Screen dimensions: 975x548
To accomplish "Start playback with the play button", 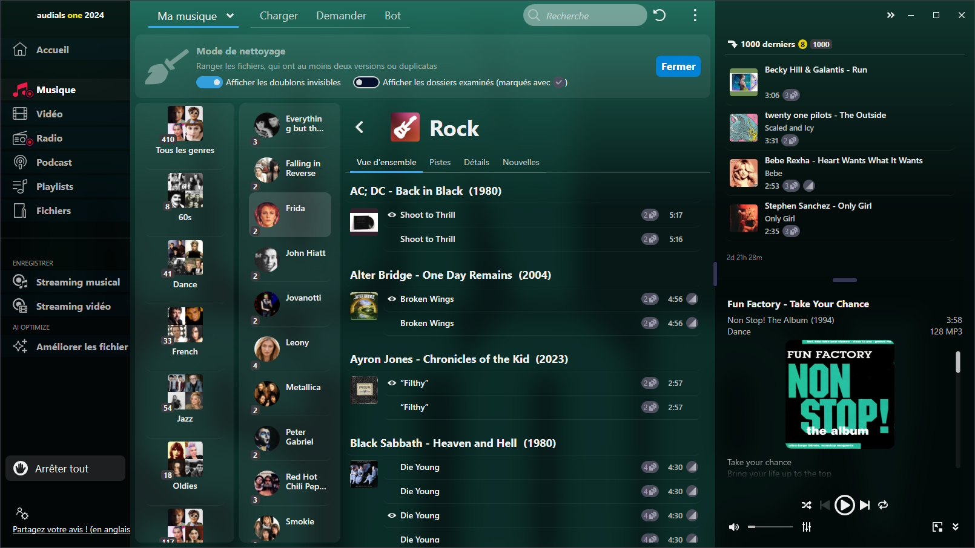I will (x=844, y=504).
